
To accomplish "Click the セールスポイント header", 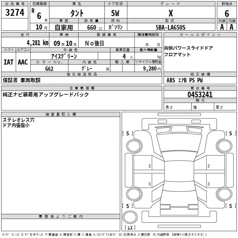I will pos(200,35).
